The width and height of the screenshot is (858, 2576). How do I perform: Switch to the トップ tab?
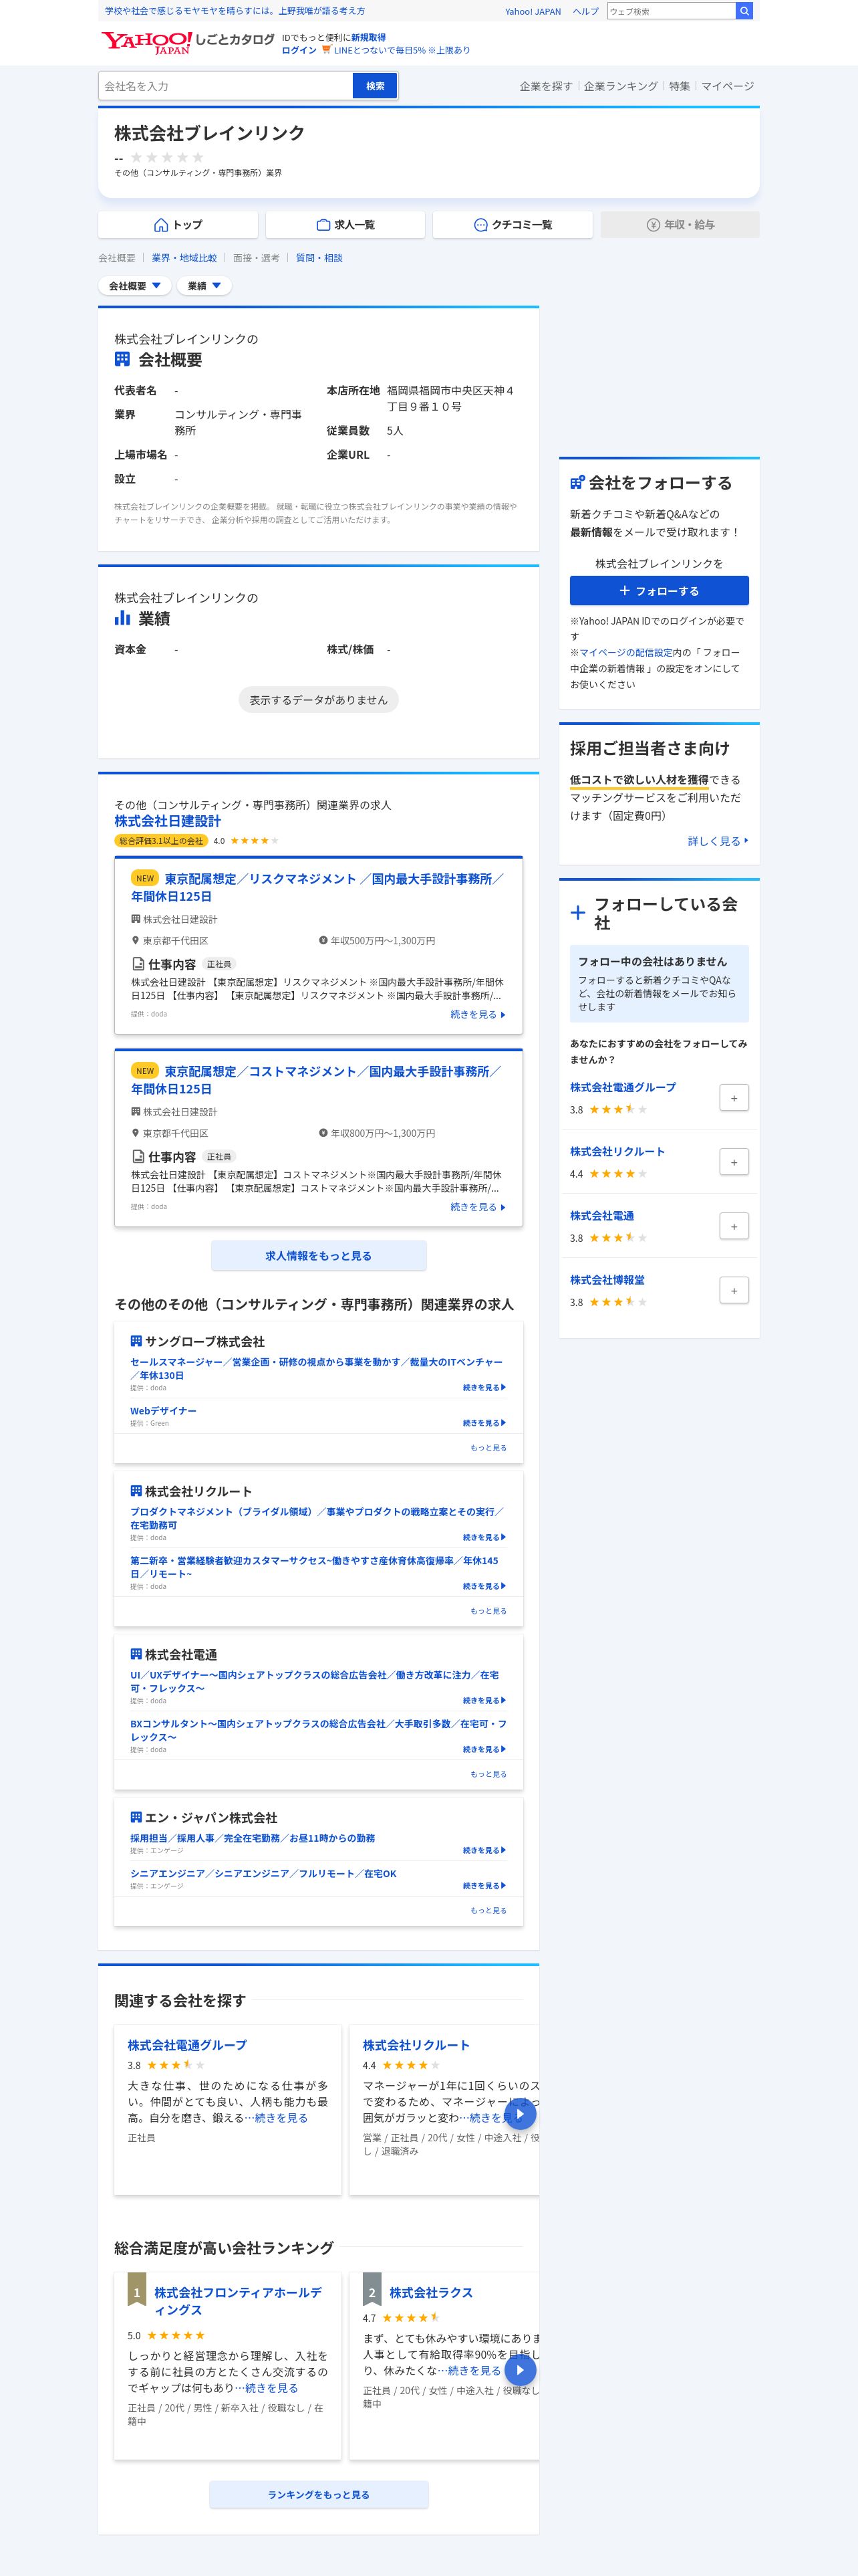[178, 225]
